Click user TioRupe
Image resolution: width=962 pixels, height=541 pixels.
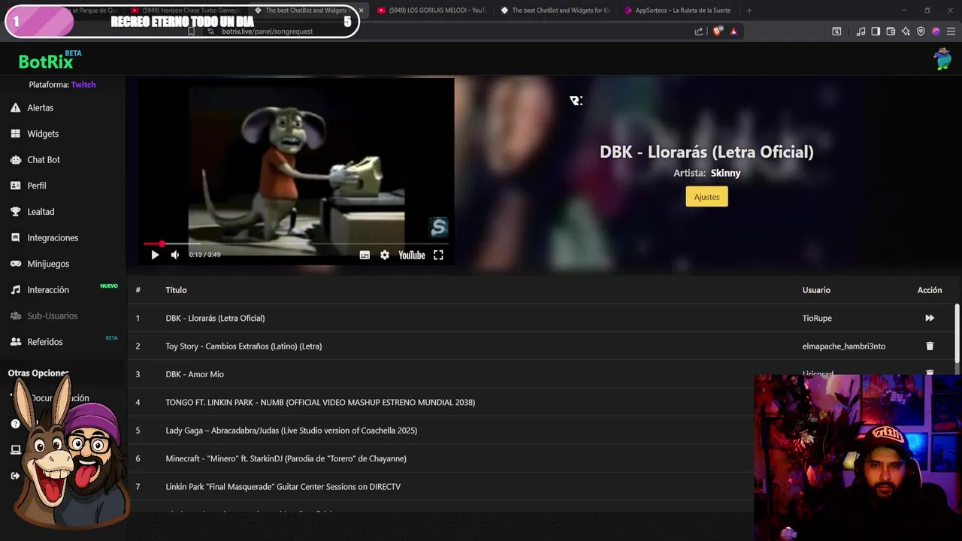click(817, 319)
